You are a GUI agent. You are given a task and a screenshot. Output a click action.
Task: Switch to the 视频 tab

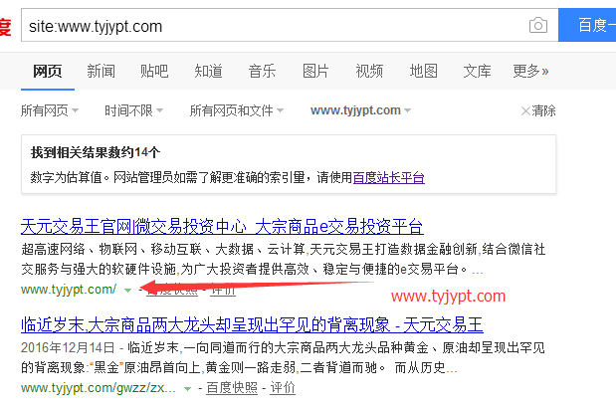369,71
